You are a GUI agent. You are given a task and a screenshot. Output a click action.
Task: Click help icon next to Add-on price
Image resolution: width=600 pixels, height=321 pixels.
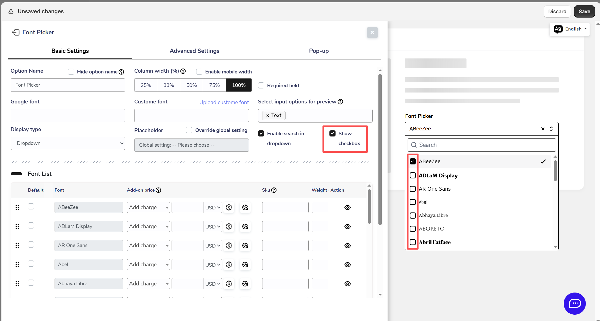(158, 190)
